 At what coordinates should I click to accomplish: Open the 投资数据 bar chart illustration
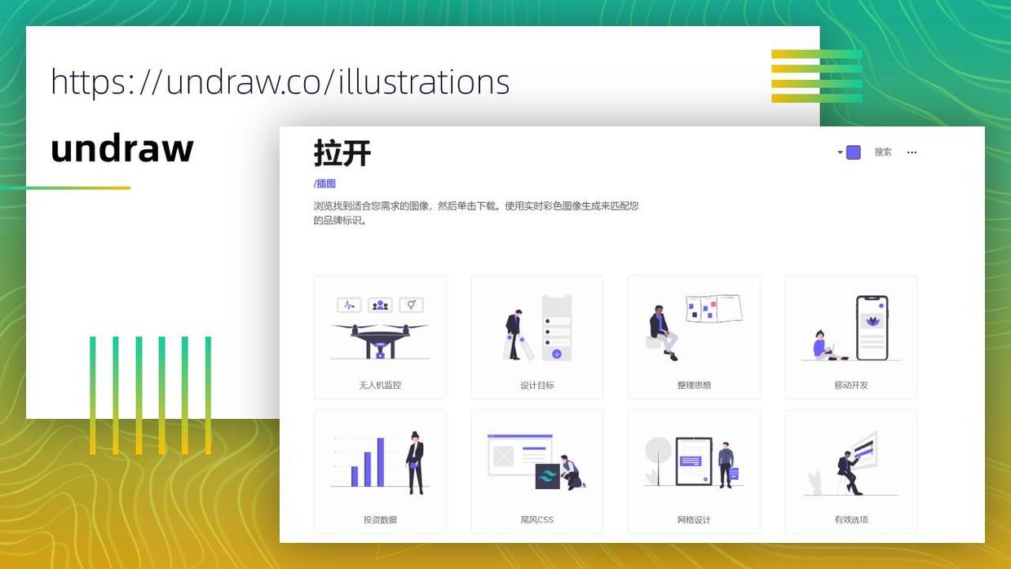click(380, 472)
